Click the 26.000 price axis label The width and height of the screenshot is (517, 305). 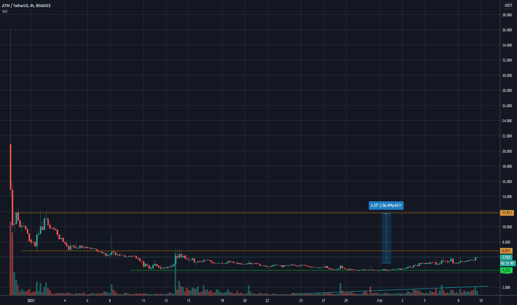507,106
